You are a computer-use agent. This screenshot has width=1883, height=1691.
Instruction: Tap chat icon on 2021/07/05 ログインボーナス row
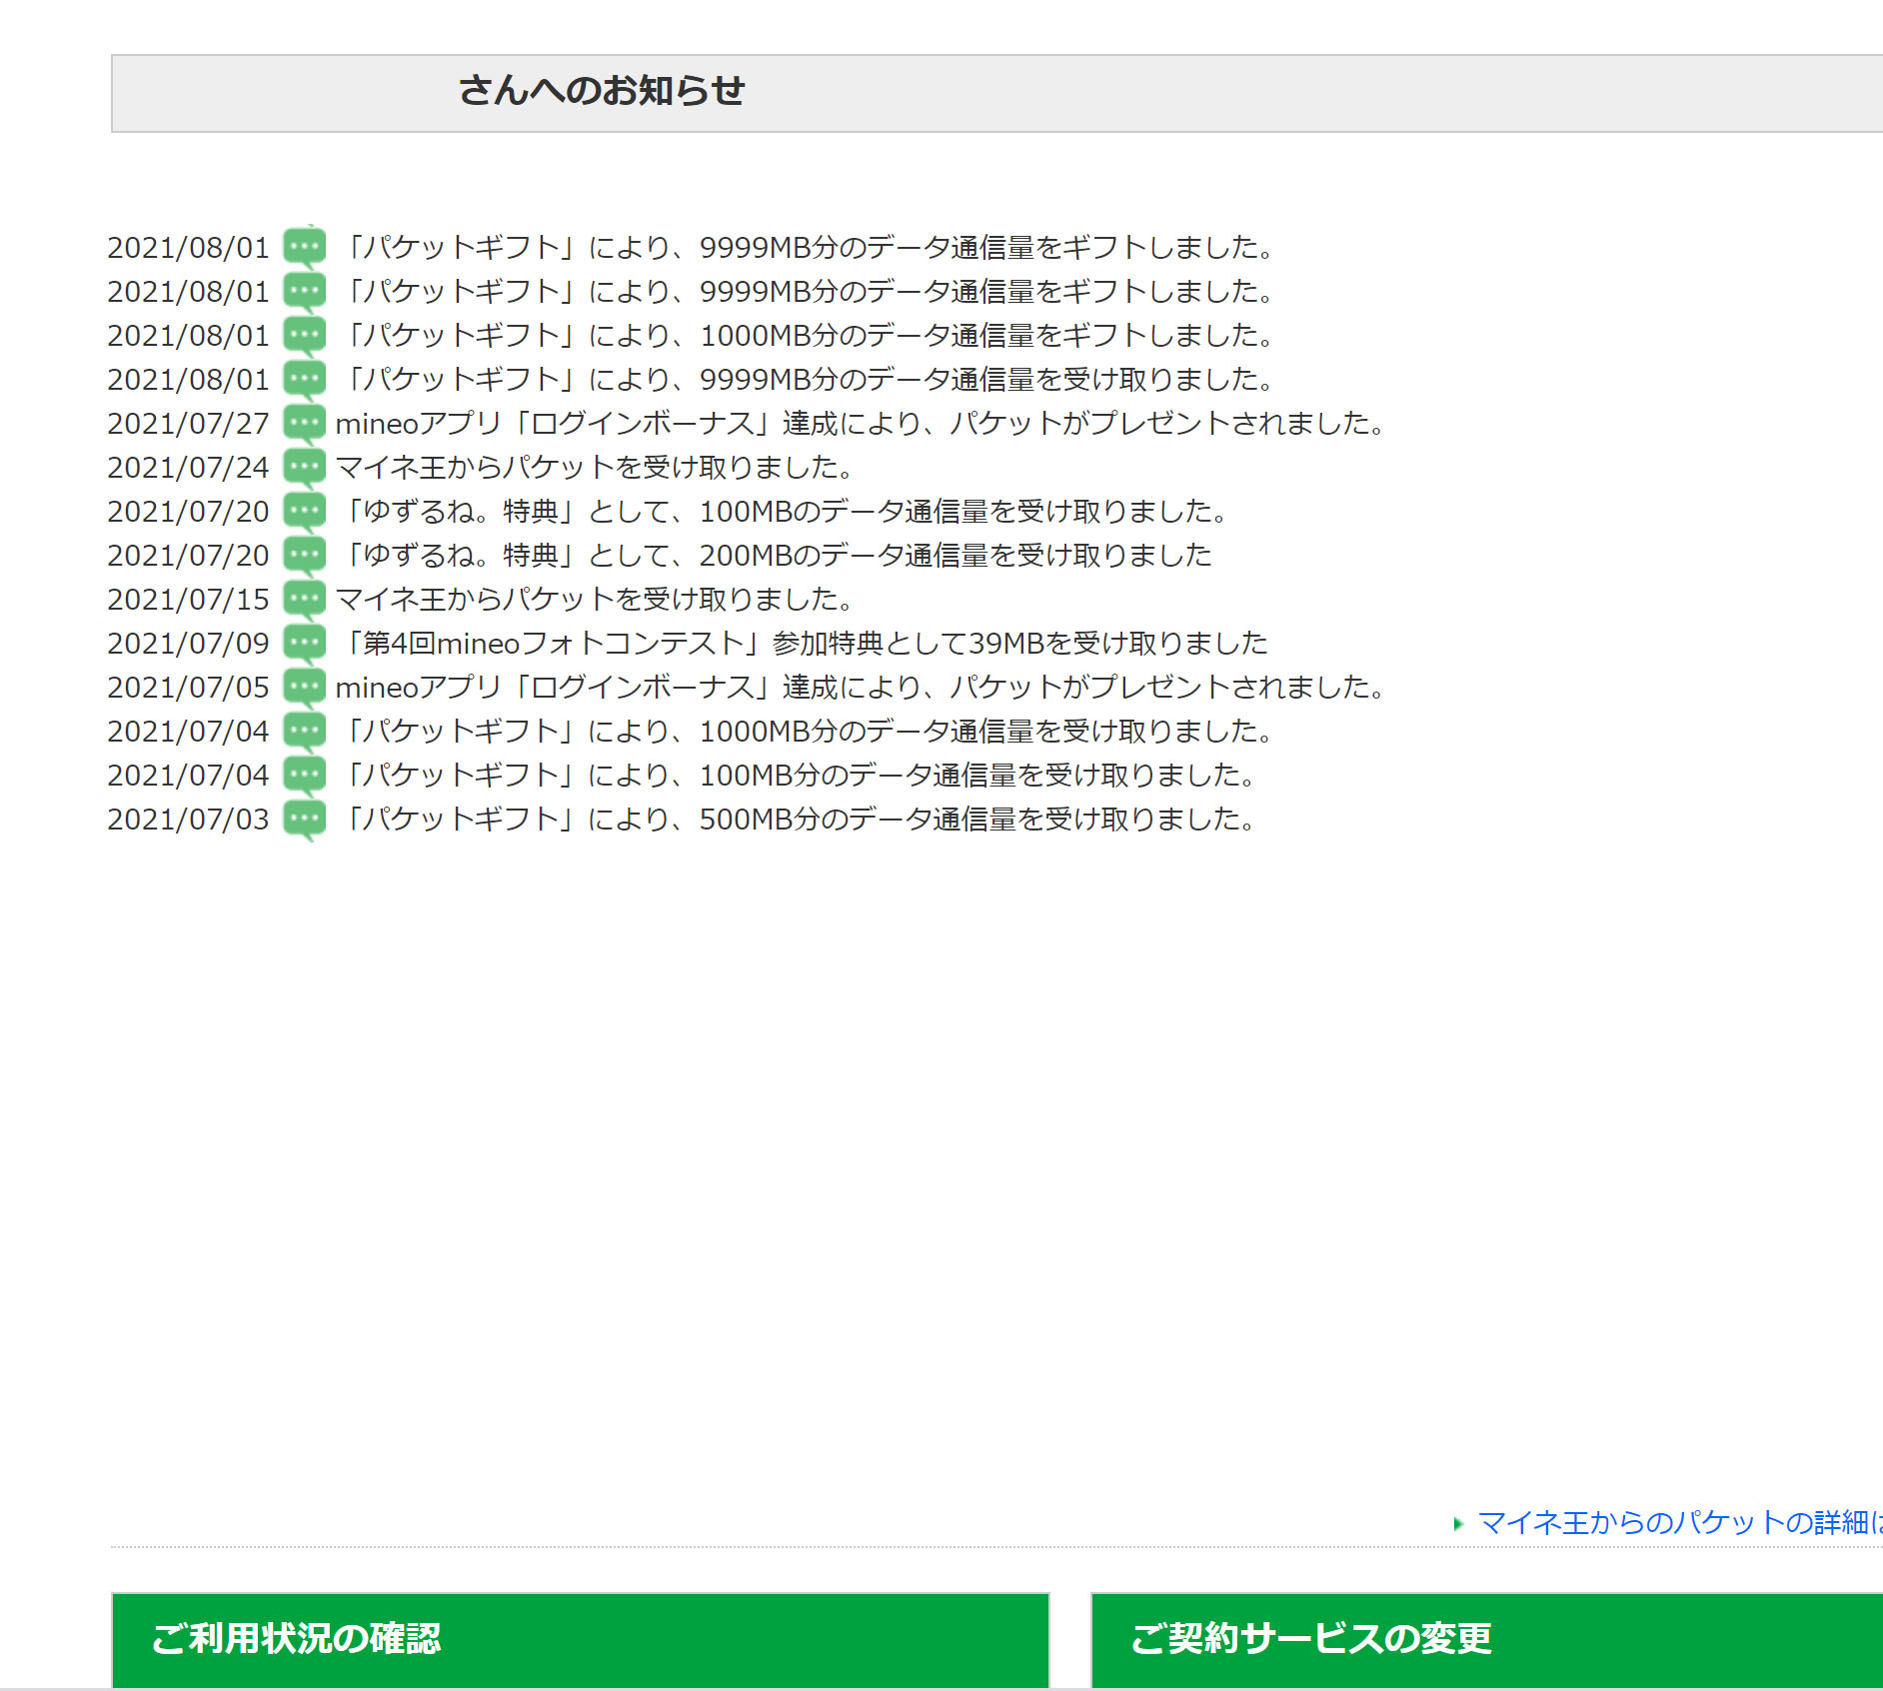(x=304, y=688)
